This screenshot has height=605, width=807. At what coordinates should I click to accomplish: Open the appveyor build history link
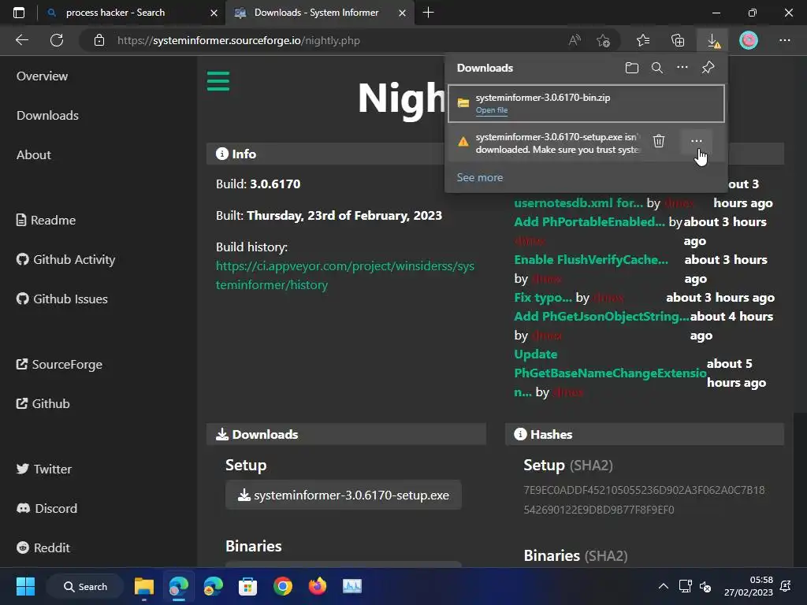point(345,275)
